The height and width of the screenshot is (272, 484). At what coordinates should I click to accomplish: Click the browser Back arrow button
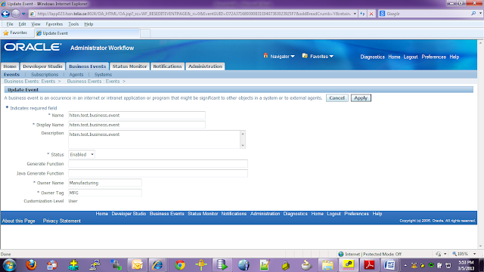pyautogui.click(x=5, y=14)
